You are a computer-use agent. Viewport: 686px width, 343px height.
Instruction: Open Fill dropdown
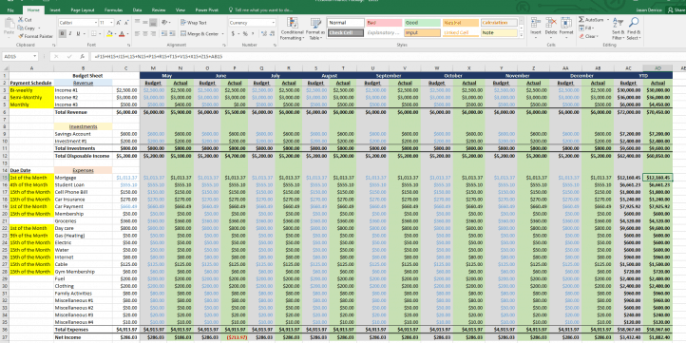point(587,28)
